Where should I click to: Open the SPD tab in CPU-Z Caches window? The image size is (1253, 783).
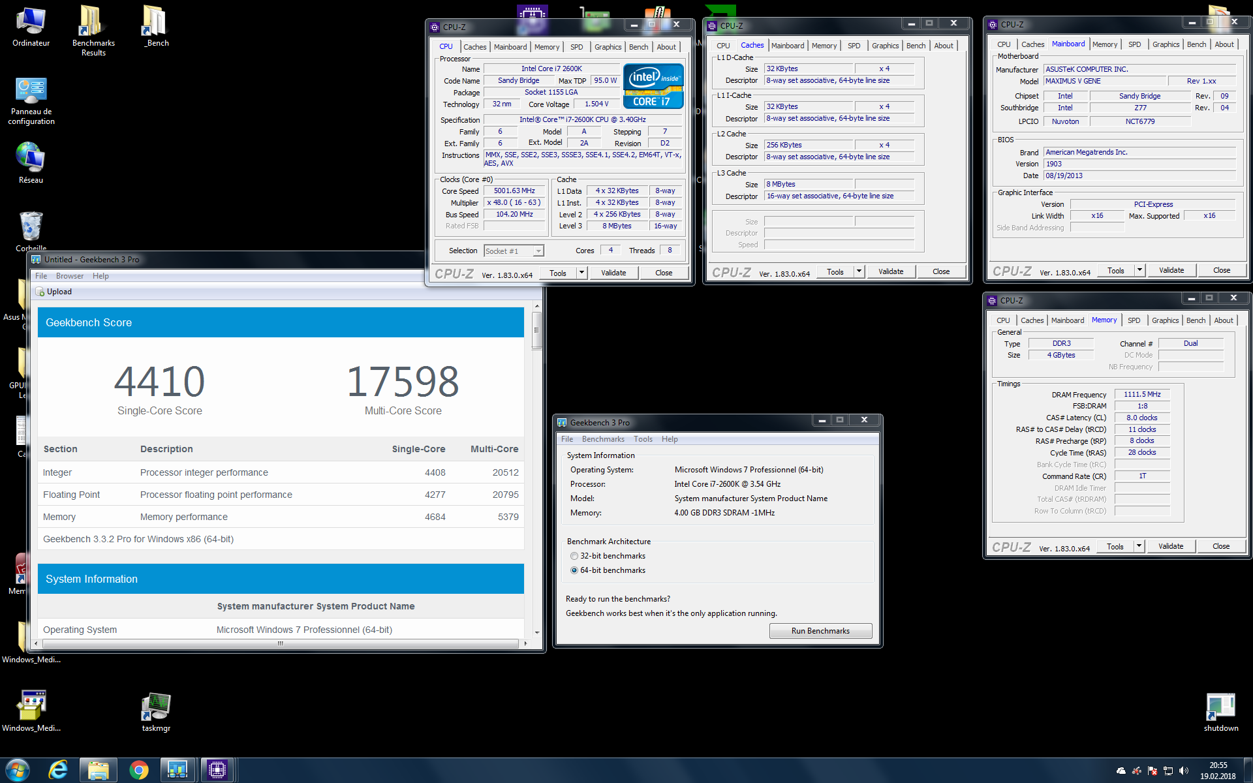point(854,46)
